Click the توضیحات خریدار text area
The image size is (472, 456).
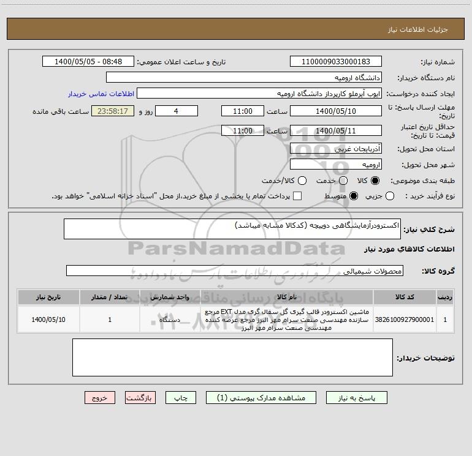pos(232,357)
